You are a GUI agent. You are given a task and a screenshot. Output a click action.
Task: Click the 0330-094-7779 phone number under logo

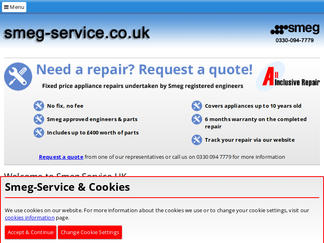295,40
